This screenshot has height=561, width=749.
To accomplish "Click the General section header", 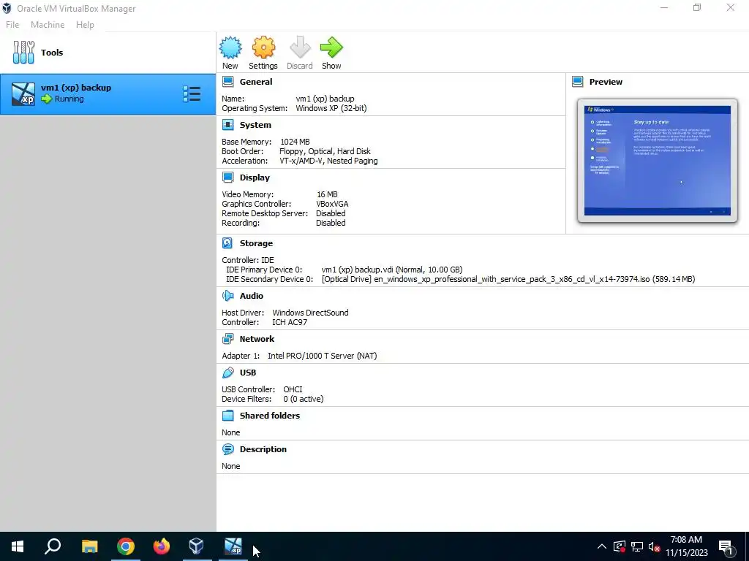I will coord(256,82).
